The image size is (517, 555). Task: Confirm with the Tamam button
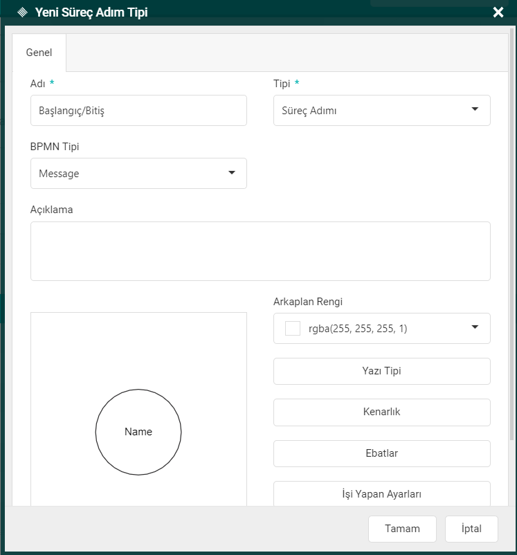[x=402, y=529]
